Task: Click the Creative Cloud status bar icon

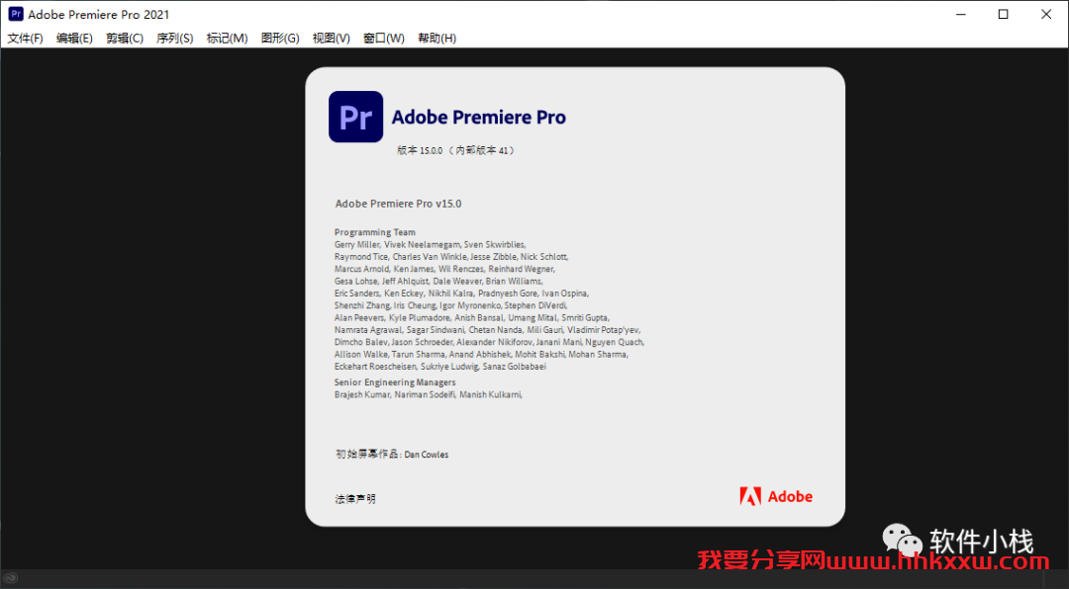Action: 10,579
